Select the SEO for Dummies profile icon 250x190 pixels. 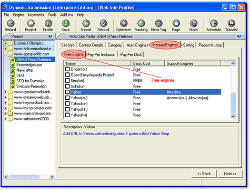[x=13, y=81]
